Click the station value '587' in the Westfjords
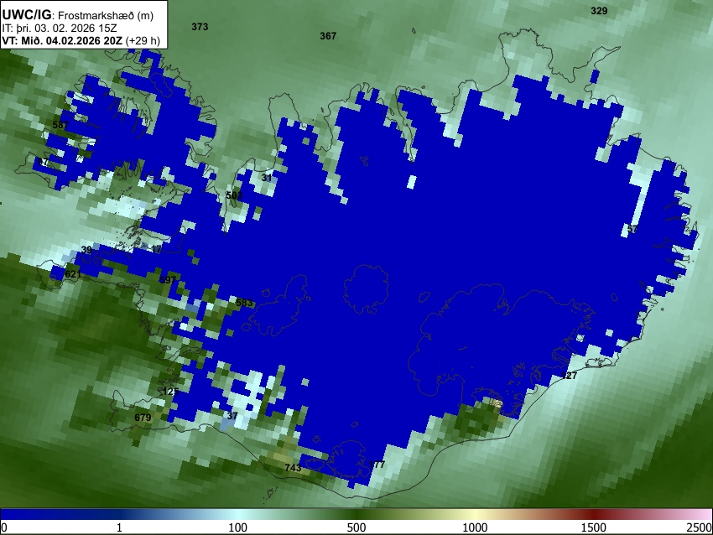This screenshot has height=535, width=713. [60, 125]
